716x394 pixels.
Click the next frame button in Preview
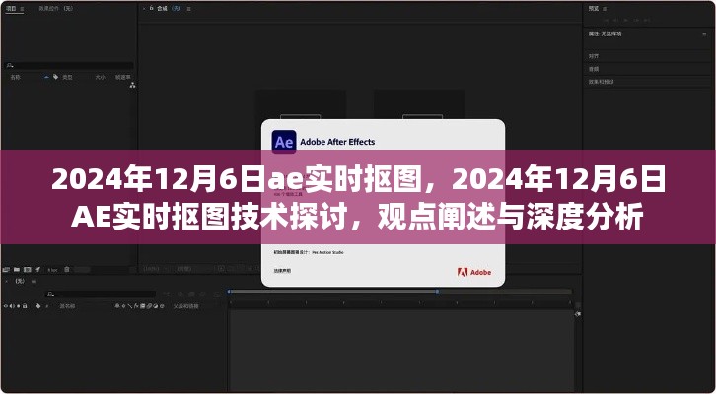(636, 21)
